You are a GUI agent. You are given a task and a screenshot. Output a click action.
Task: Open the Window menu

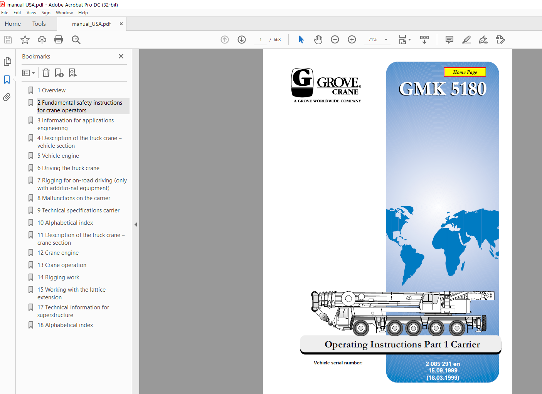(x=64, y=13)
